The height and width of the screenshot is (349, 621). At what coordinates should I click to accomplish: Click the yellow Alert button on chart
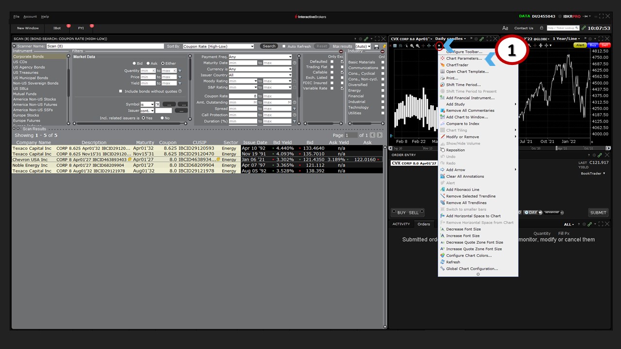pos(580,45)
